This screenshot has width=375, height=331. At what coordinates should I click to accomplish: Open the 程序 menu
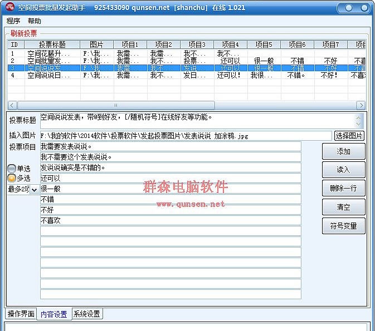coord(13,21)
